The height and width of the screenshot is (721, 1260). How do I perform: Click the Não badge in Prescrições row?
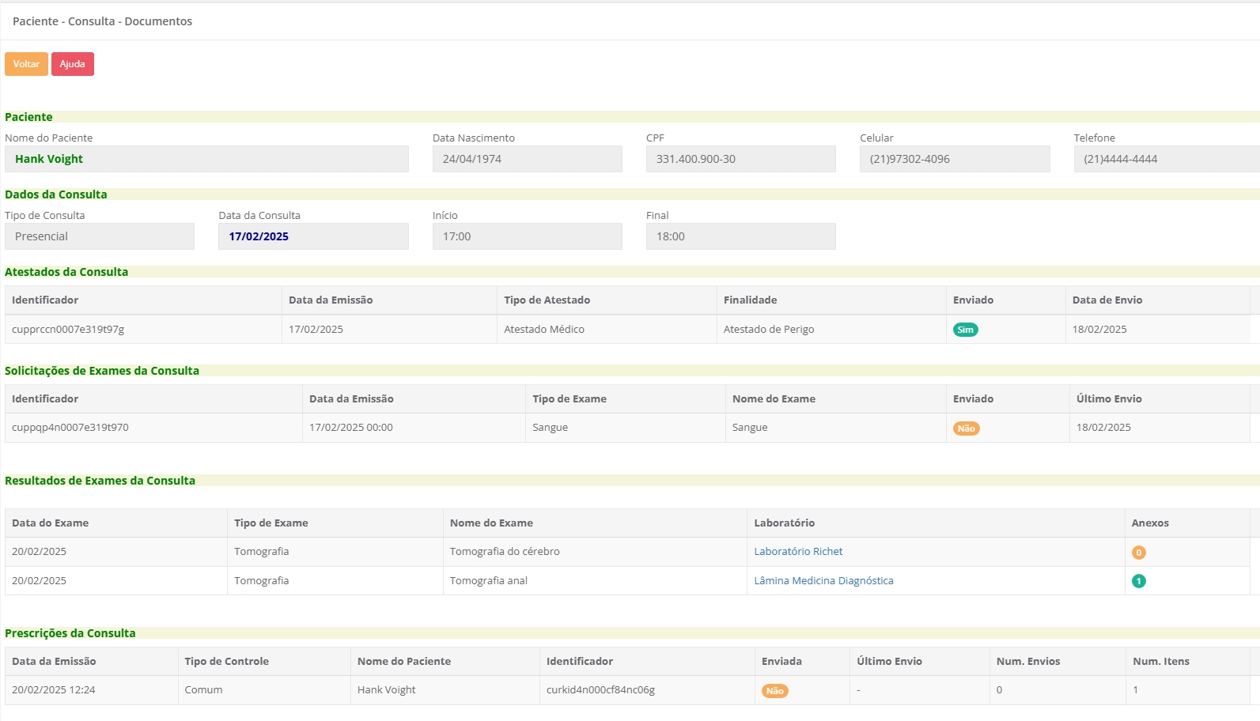point(774,691)
